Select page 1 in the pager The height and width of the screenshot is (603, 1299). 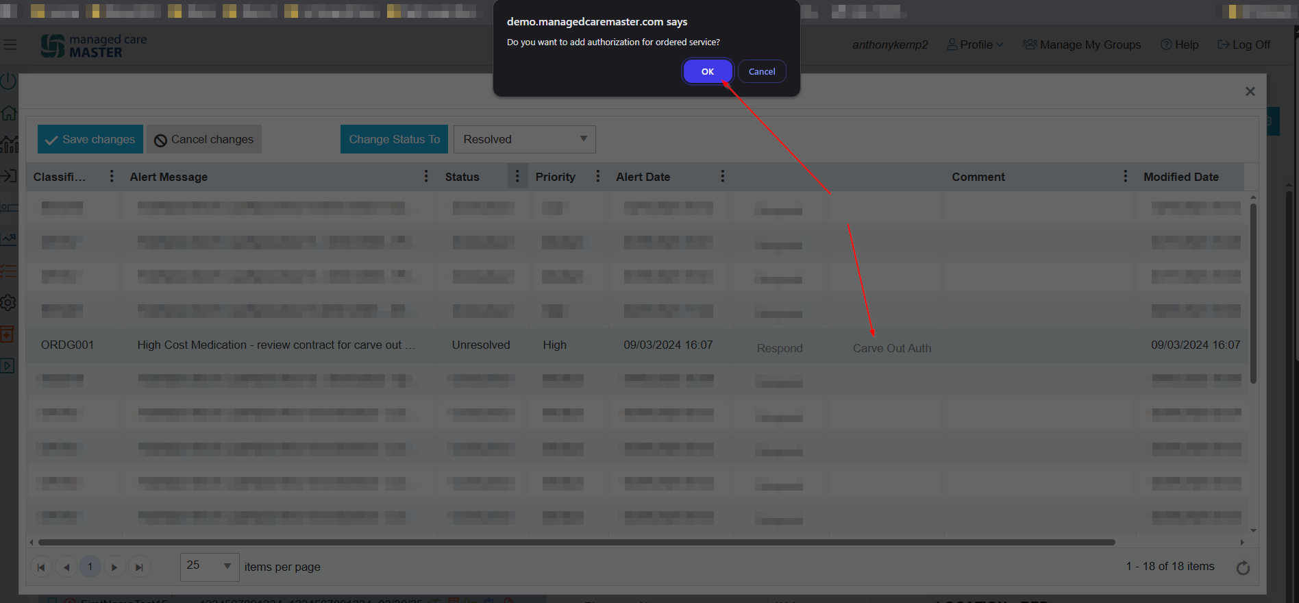point(90,567)
